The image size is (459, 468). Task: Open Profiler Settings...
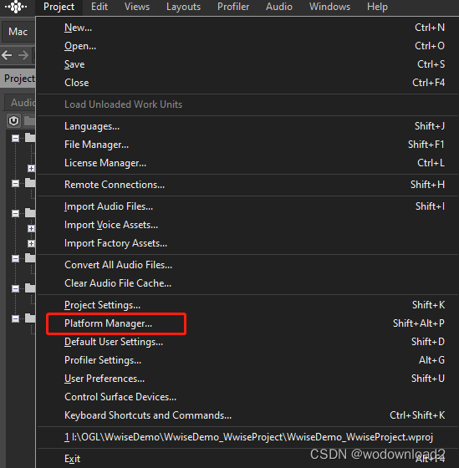coord(247,360)
